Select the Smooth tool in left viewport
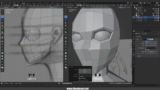The width and height of the screenshot is (160, 90). [2, 59]
